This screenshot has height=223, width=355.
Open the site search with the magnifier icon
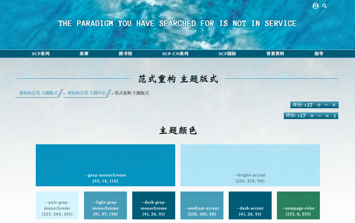(x=324, y=6)
